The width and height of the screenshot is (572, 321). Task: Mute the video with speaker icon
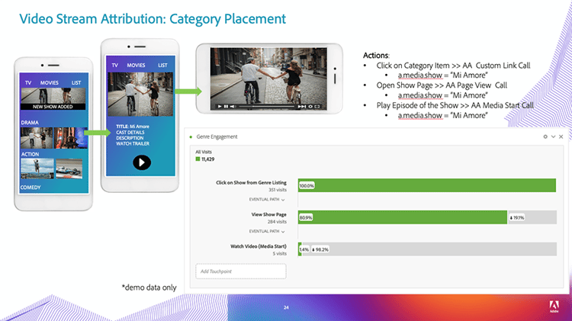[x=233, y=107]
